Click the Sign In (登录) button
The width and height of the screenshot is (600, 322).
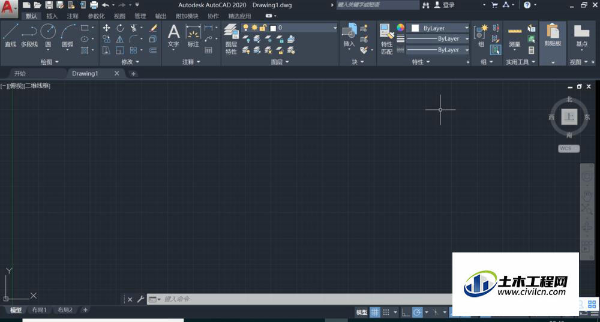click(445, 5)
